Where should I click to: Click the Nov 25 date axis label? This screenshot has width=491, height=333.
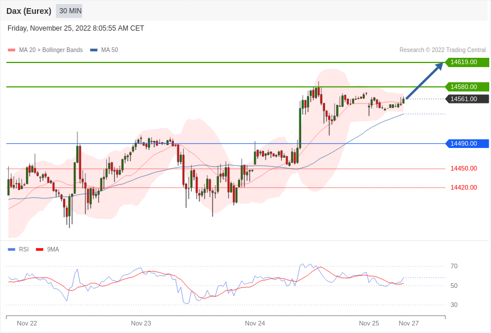[369, 323]
